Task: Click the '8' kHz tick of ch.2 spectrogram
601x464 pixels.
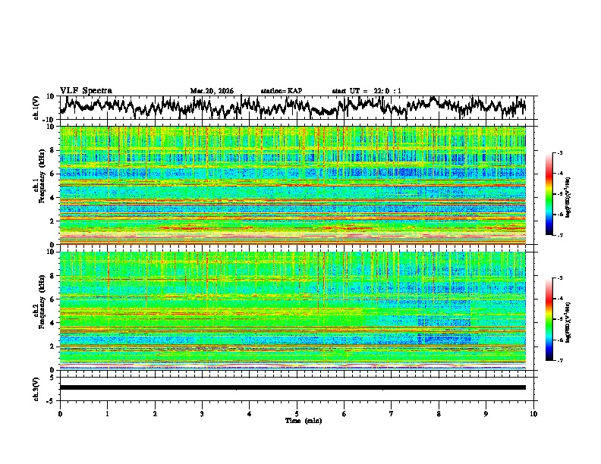Action: click(x=53, y=276)
